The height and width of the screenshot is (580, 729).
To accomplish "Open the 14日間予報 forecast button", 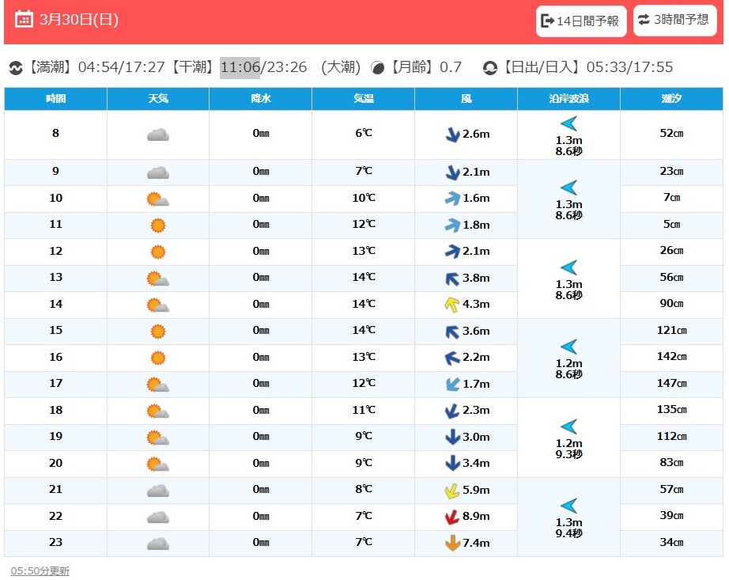I will click(580, 21).
